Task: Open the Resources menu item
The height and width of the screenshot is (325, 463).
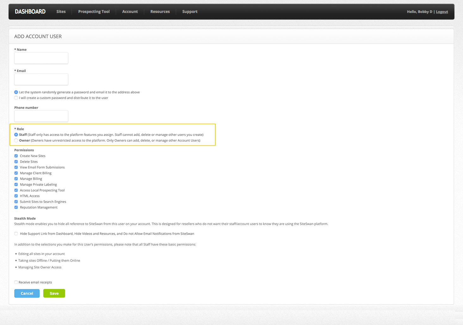Action: point(160,12)
